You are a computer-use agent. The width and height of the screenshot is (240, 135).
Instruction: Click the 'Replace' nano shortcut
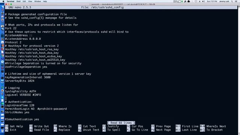tap(62, 130)
